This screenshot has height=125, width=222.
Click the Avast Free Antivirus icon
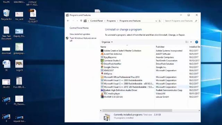tap(102, 54)
